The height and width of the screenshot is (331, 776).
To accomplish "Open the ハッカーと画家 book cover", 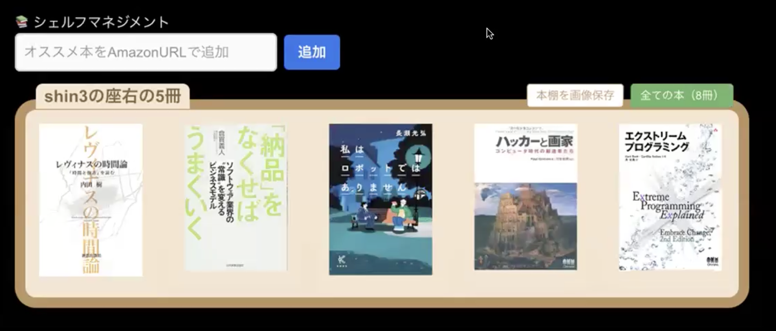I will click(525, 197).
